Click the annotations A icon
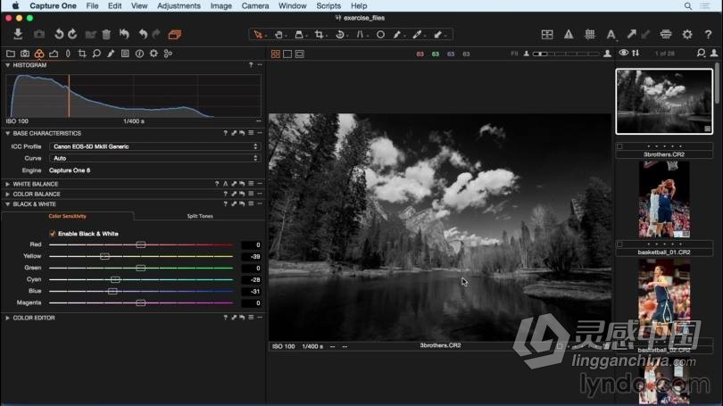This screenshot has width=723, height=406. click(x=611, y=35)
